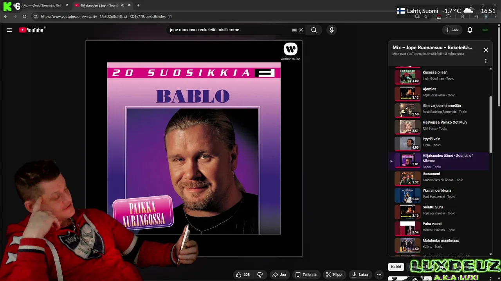The image size is (501, 281).
Task: Reload the page in browser
Action: (24, 16)
